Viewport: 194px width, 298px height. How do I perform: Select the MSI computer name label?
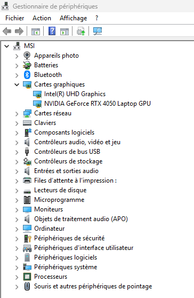pyautogui.click(x=29, y=46)
